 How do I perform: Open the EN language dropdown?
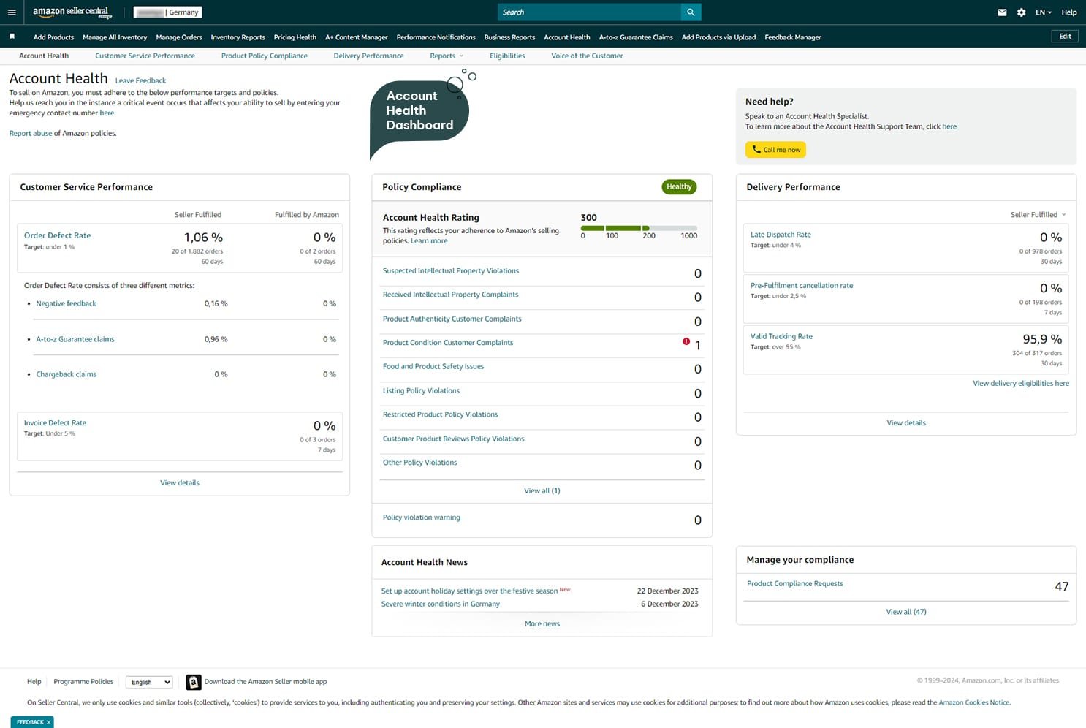[x=1043, y=12]
